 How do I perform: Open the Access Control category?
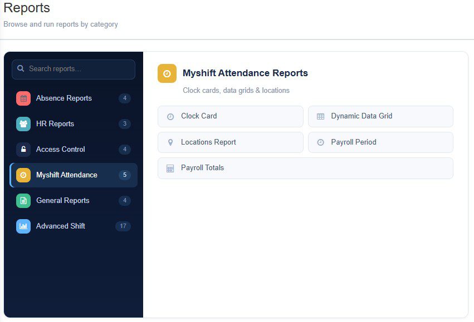(74, 150)
